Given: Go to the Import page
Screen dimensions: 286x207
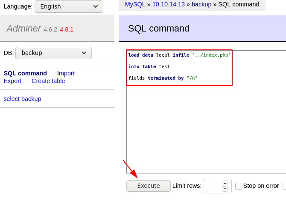Looking at the screenshot, I should tap(66, 73).
